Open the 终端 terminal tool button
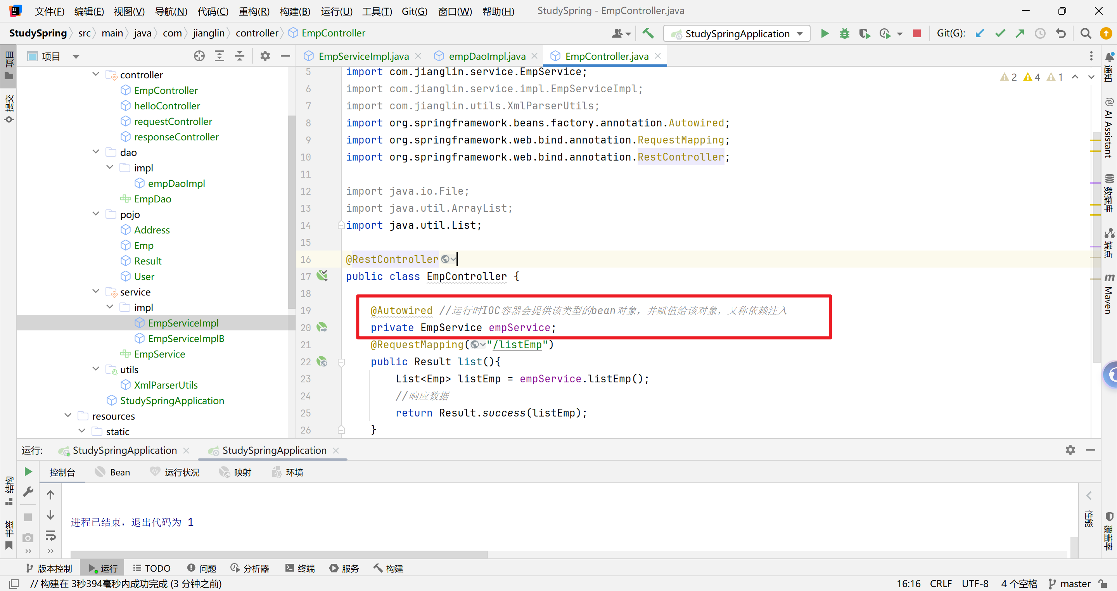1117x591 pixels. [300, 568]
